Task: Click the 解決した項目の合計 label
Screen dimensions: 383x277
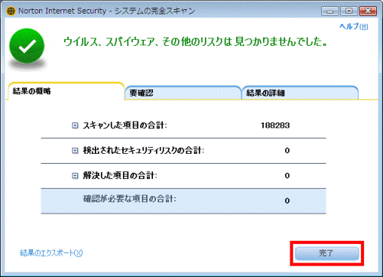Action: [120, 175]
